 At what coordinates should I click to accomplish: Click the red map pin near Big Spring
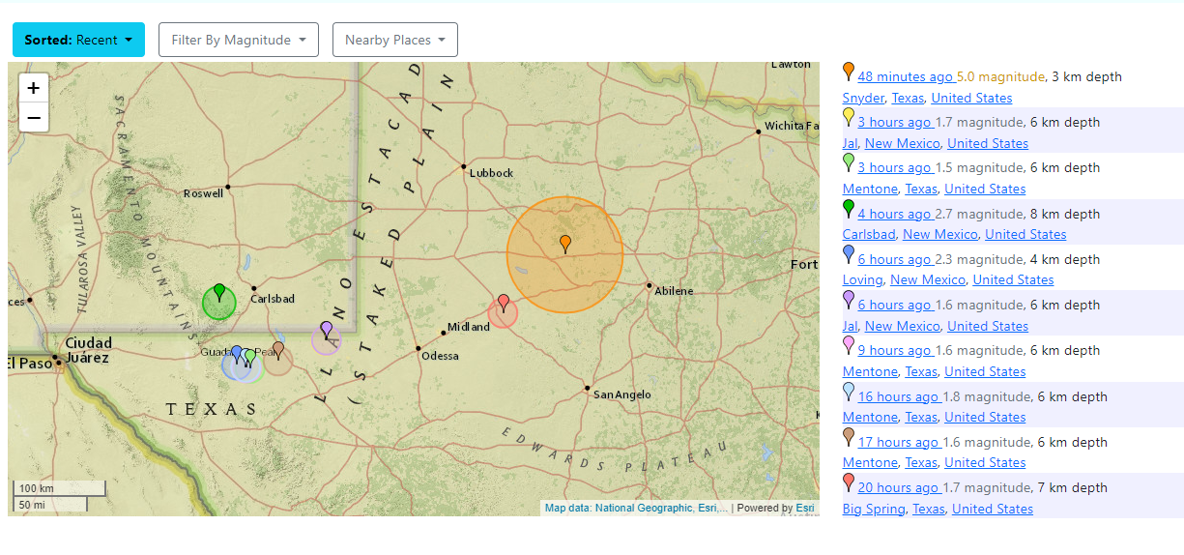pos(504,303)
